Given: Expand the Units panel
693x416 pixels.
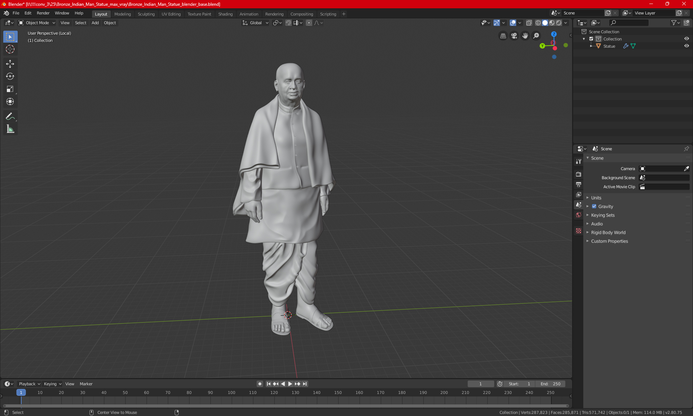Looking at the screenshot, I should (x=596, y=198).
